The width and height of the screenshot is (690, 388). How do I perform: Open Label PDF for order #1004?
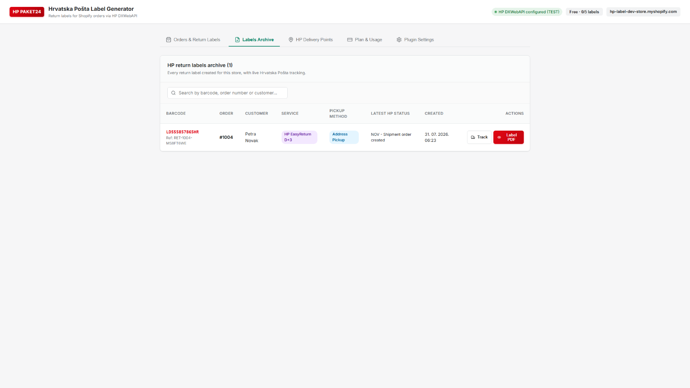click(x=508, y=137)
